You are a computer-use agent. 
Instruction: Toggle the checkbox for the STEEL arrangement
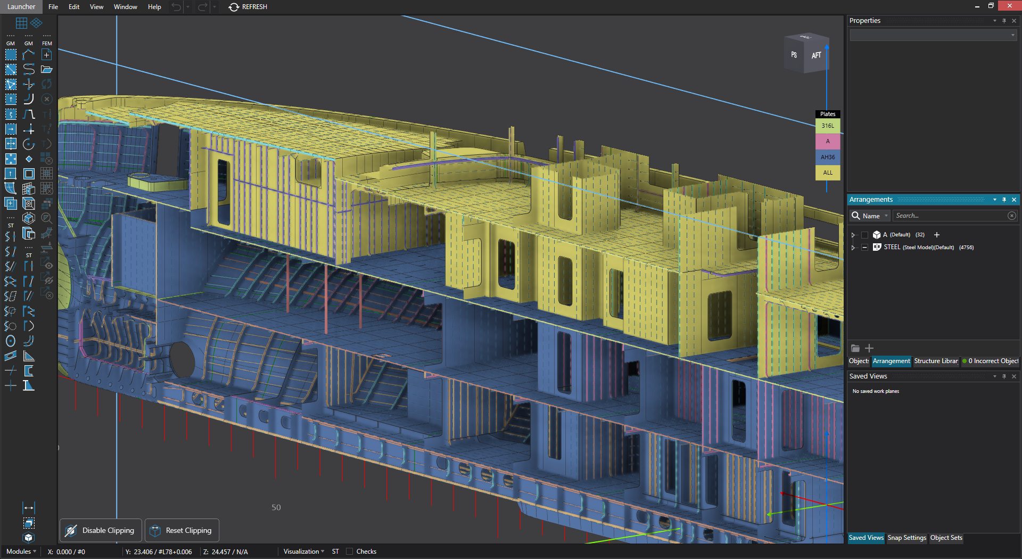[864, 247]
